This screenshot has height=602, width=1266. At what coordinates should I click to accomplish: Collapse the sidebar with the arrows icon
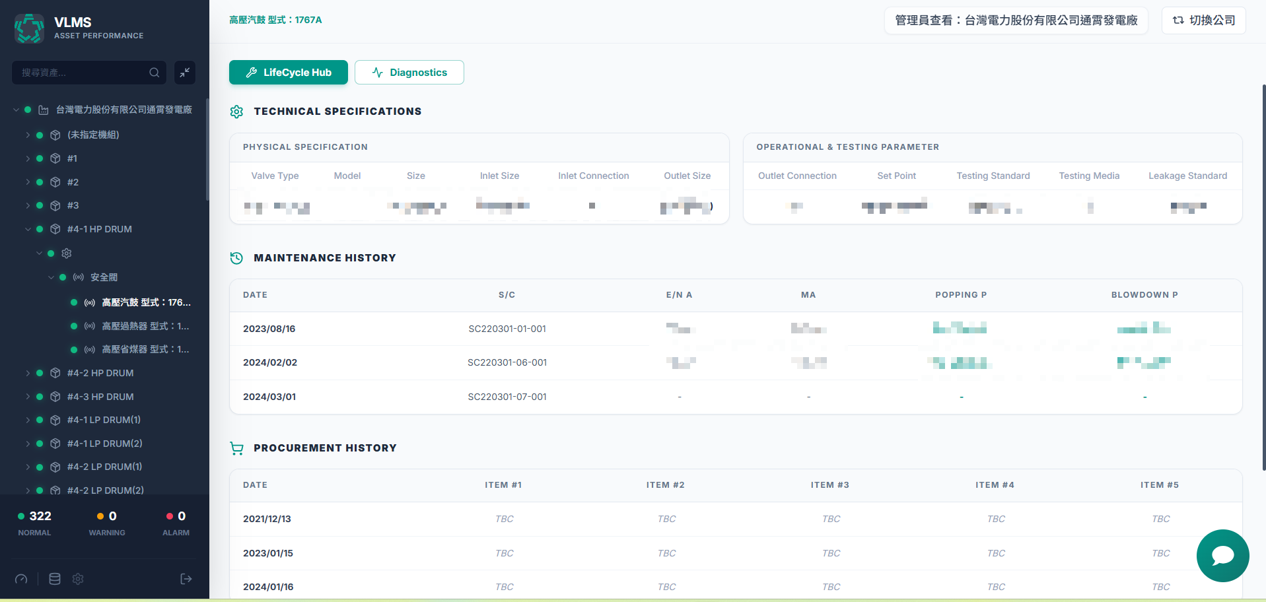tap(185, 73)
